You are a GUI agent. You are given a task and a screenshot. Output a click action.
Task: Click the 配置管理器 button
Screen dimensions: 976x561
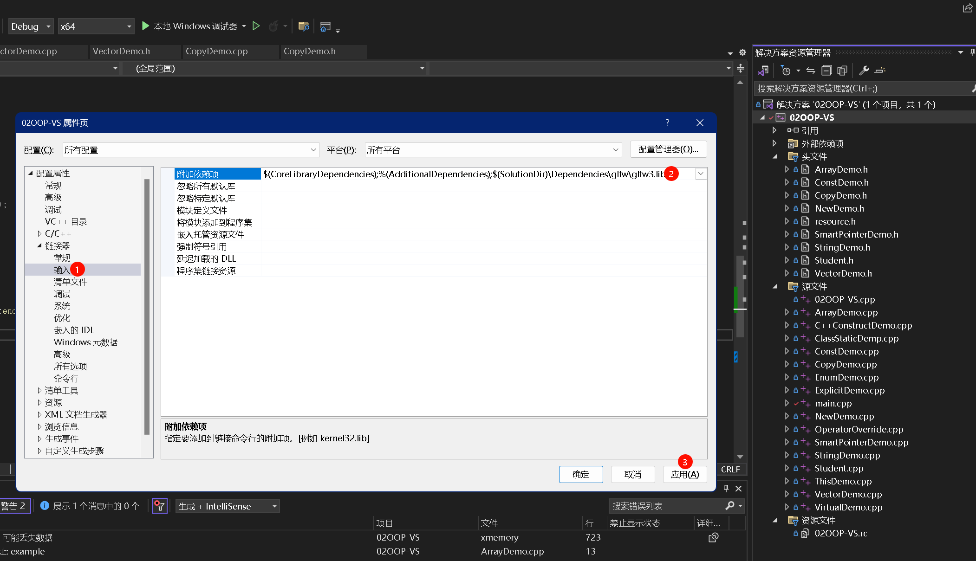(x=668, y=149)
